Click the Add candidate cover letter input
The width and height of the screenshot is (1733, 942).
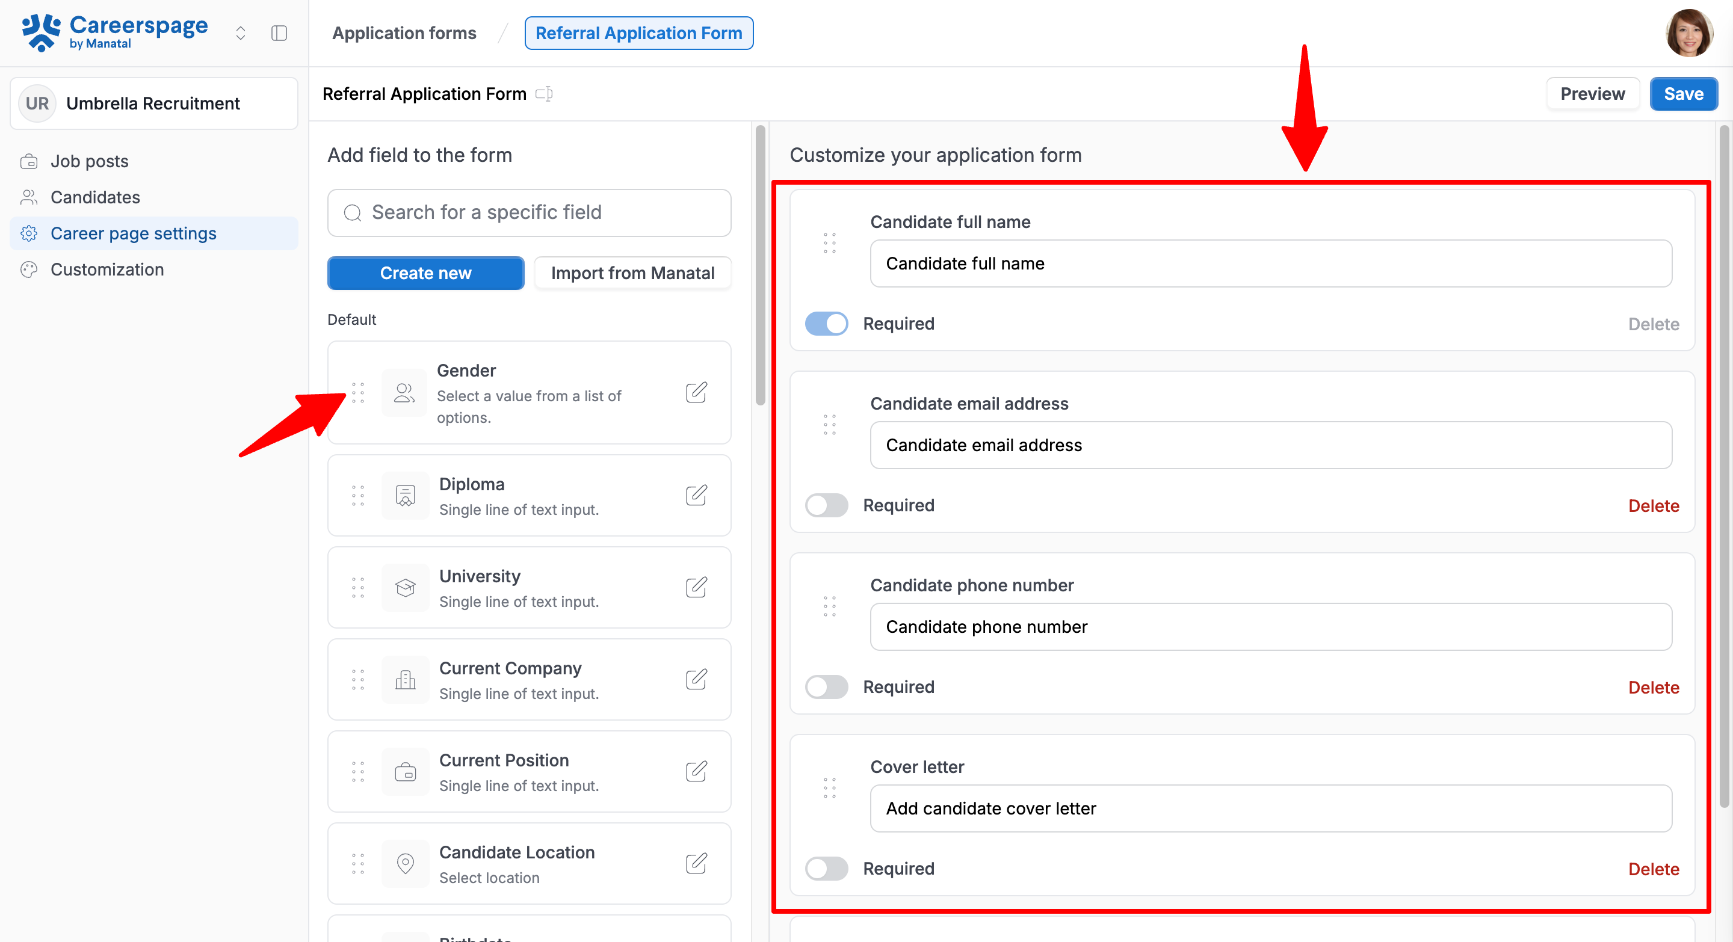click(x=1271, y=808)
